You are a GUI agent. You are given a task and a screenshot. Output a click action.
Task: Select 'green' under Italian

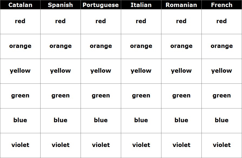(x=141, y=96)
